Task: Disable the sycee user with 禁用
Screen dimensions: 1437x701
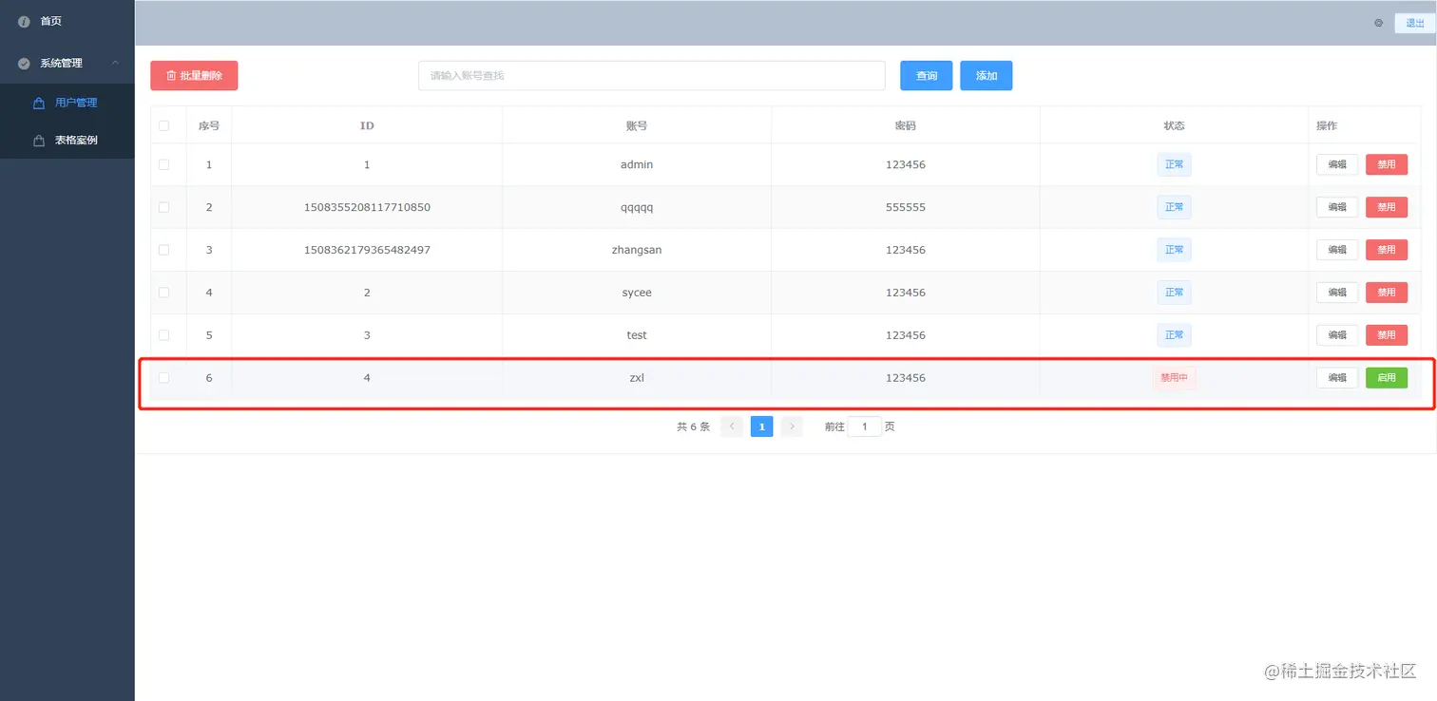Action: pyautogui.click(x=1387, y=293)
